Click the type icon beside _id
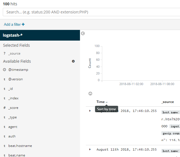The image size is (180, 157). click(x=4, y=89)
